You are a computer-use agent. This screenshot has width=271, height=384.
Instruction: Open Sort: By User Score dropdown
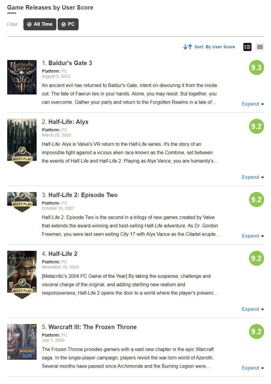coord(215,47)
